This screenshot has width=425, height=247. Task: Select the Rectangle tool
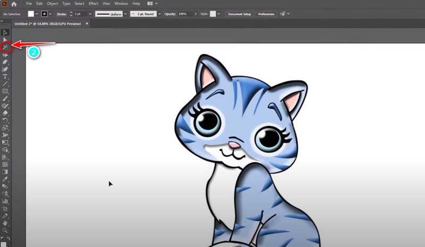[5, 91]
